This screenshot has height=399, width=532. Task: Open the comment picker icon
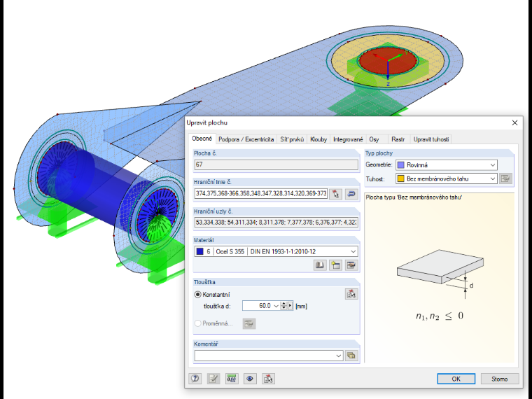351,356
